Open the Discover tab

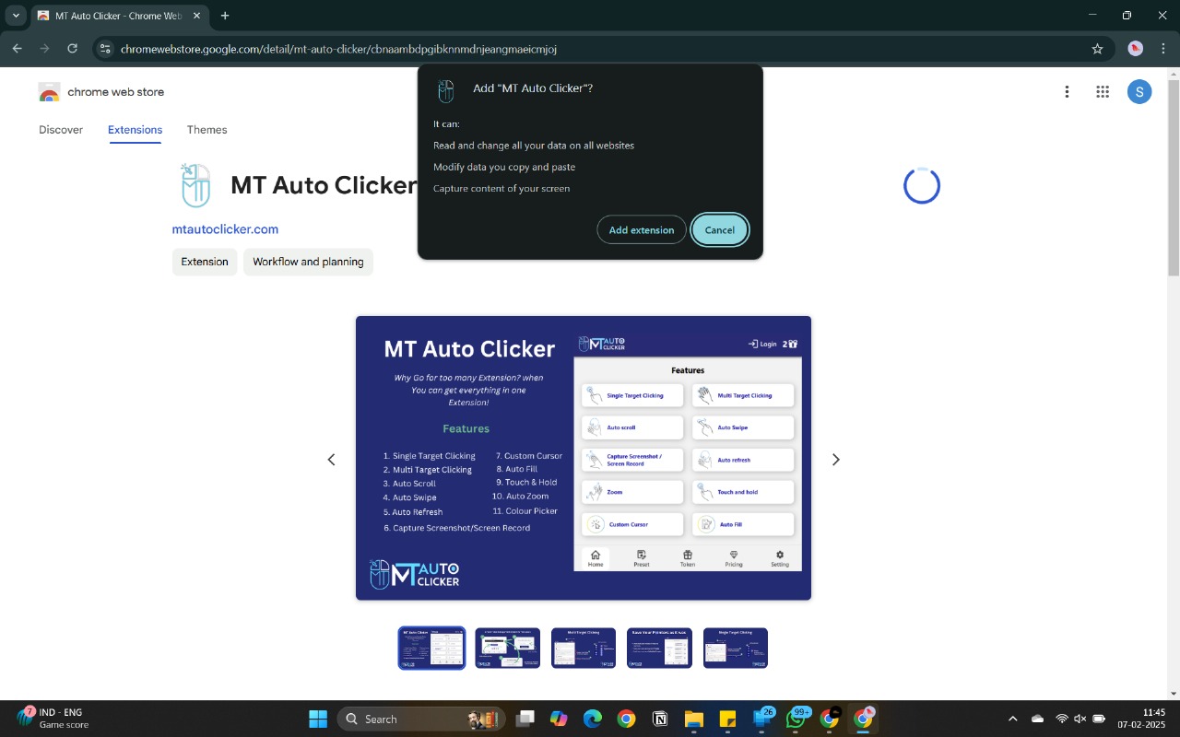(x=61, y=130)
